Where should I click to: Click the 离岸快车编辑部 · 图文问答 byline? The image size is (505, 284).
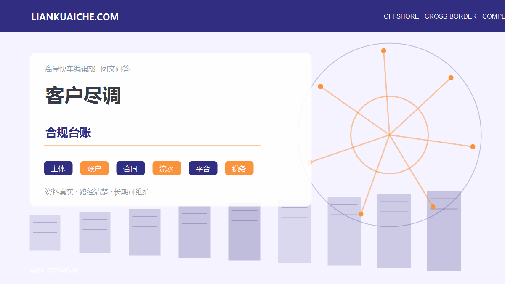[88, 69]
